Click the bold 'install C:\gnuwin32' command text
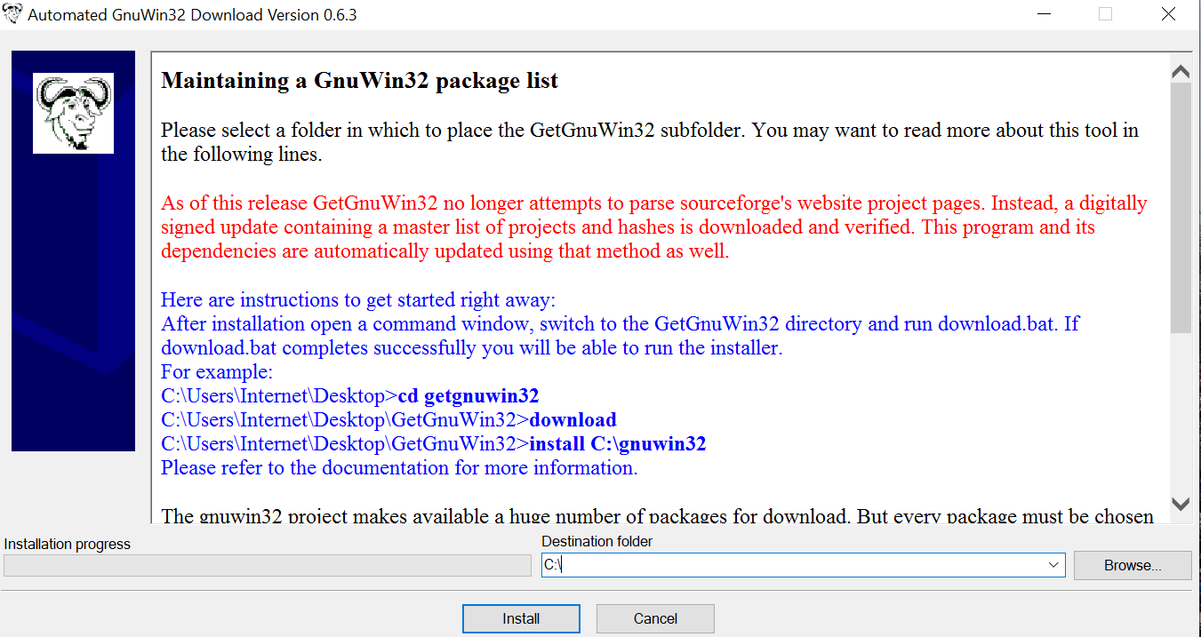 pos(617,443)
